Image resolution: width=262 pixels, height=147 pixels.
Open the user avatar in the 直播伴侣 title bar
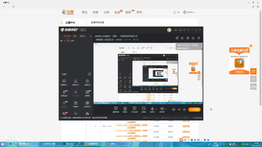(169, 30)
